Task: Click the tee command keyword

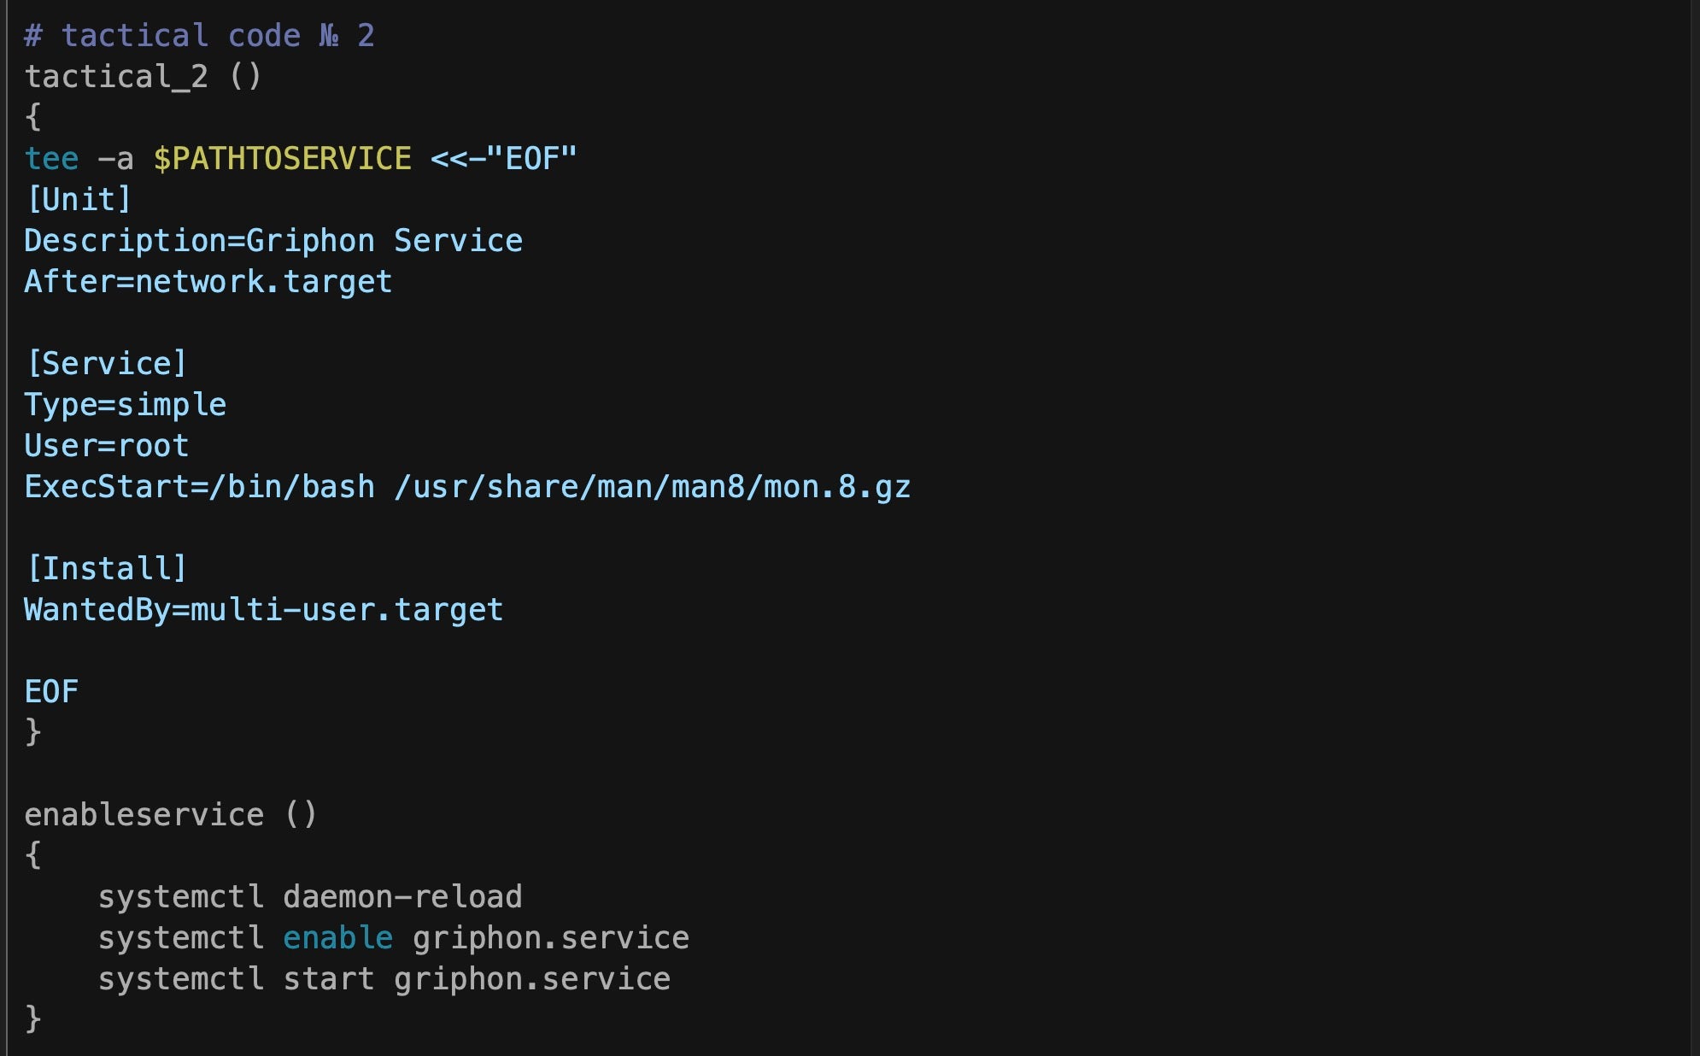Action: click(51, 158)
